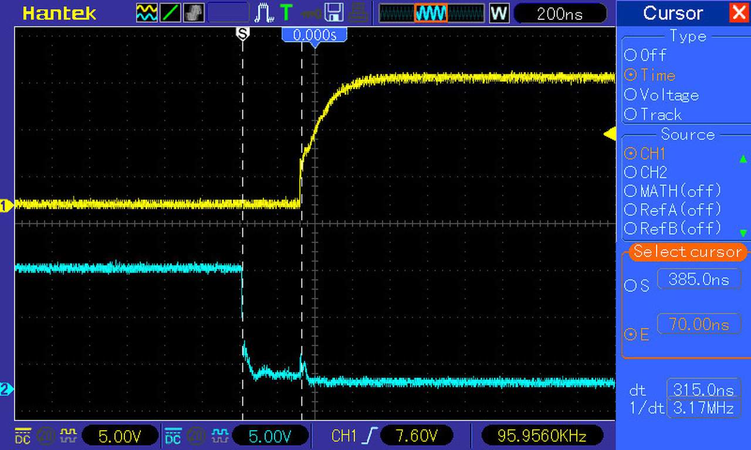Close the Cursor panel

click(x=739, y=13)
